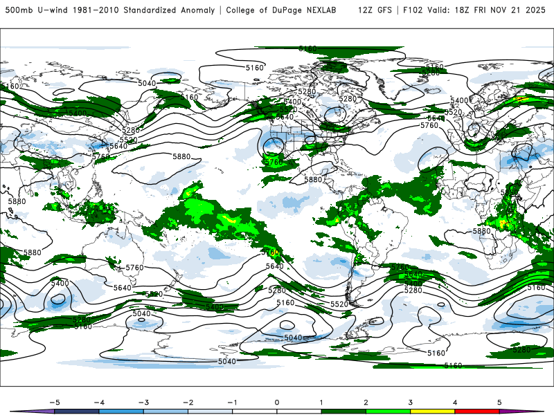Viewport: 554px width, 415px height.
Task: Click the '-4' colorbar tick label
Action: click(99, 403)
